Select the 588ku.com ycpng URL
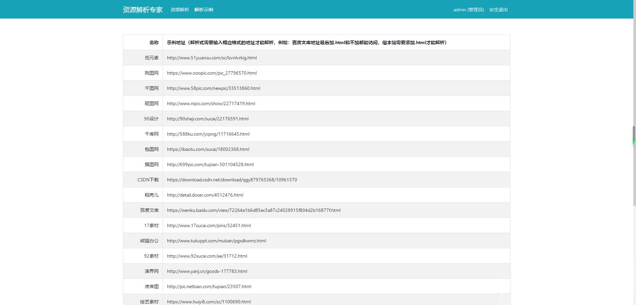The height and width of the screenshot is (305, 636). [208, 134]
